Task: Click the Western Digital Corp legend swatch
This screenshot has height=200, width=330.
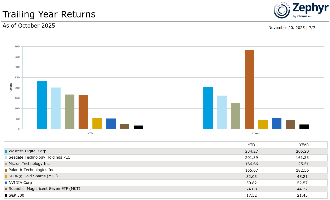Action: [6, 151]
